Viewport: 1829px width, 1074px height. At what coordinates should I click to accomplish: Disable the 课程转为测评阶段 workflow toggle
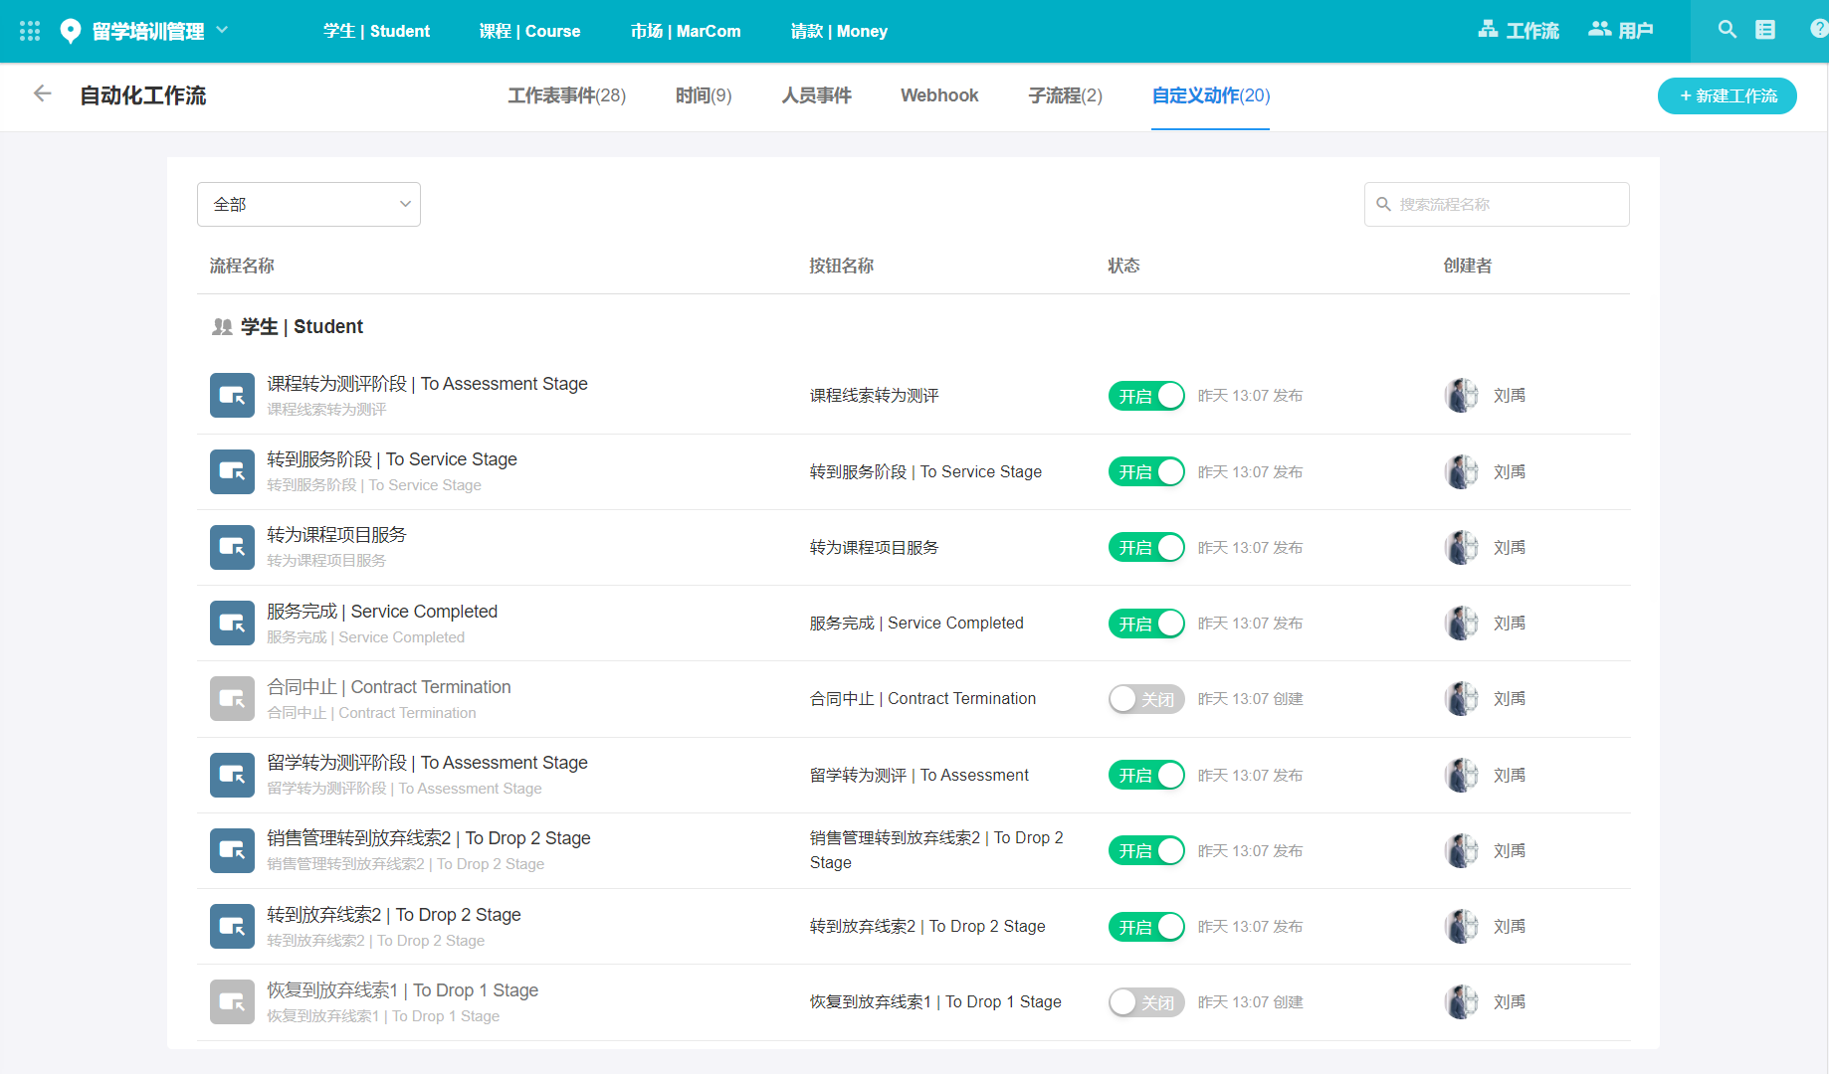point(1146,396)
